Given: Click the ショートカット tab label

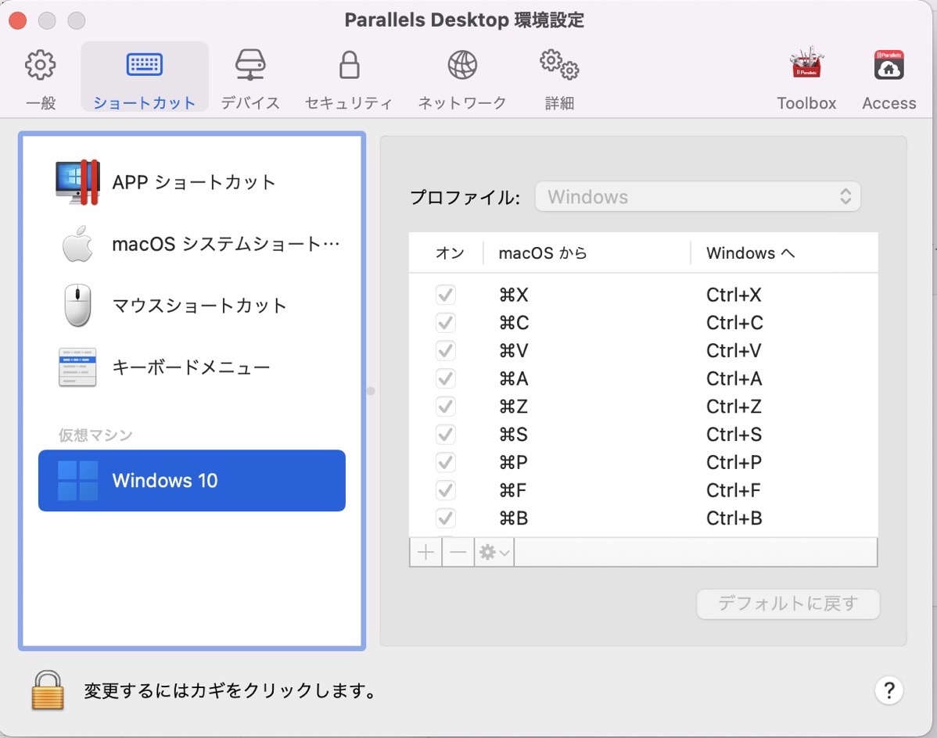Looking at the screenshot, I should point(144,102).
